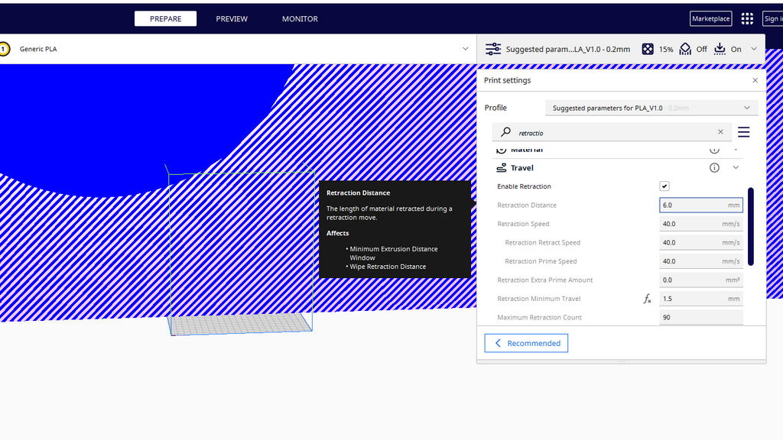The height and width of the screenshot is (440, 783).
Task: Clear the settings search text
Action: (x=720, y=132)
